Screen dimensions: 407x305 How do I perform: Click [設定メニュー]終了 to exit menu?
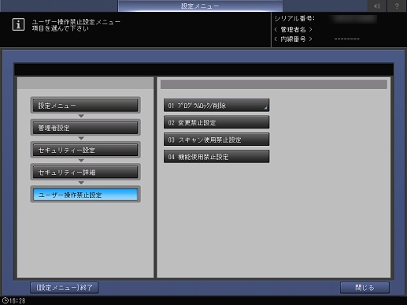[65, 288]
